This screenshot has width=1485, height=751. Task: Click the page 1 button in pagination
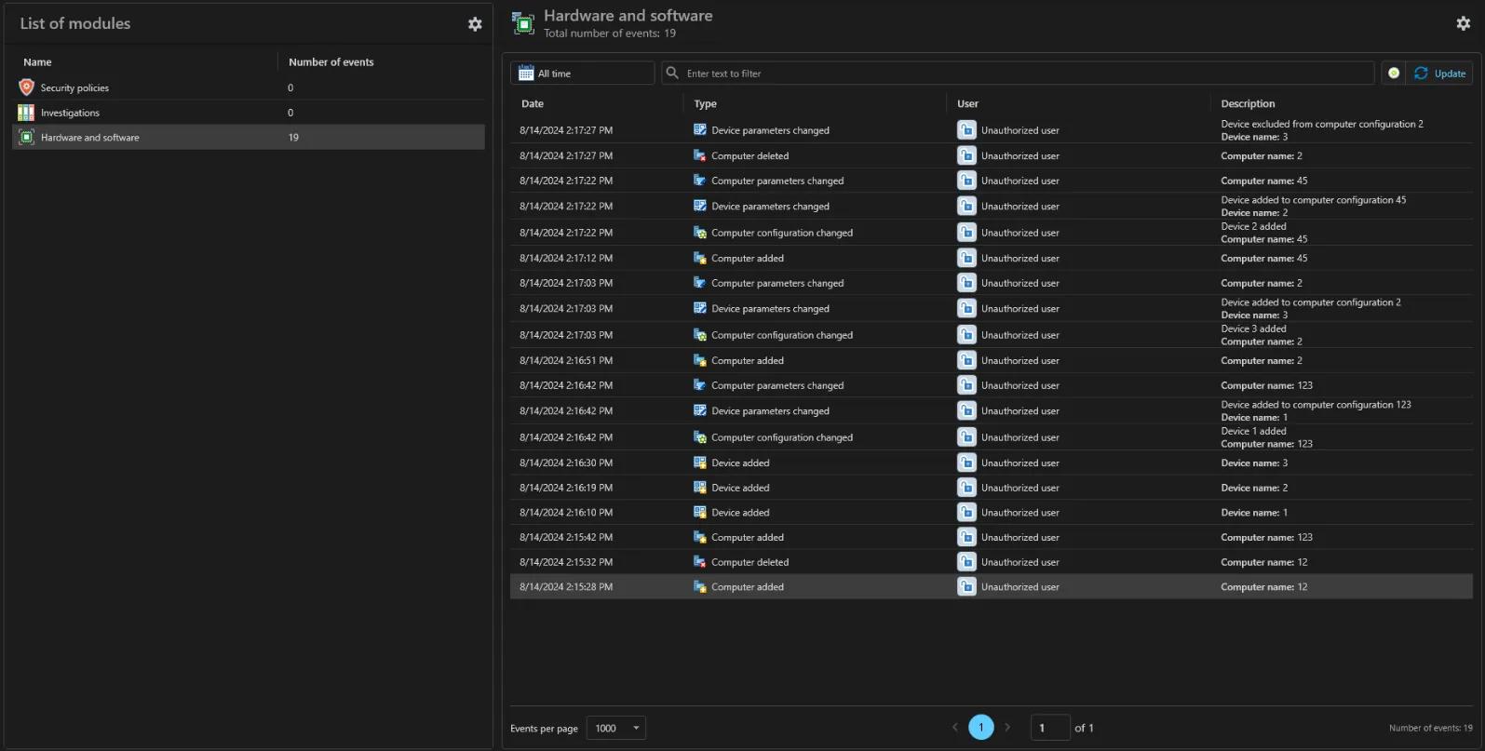[981, 728]
